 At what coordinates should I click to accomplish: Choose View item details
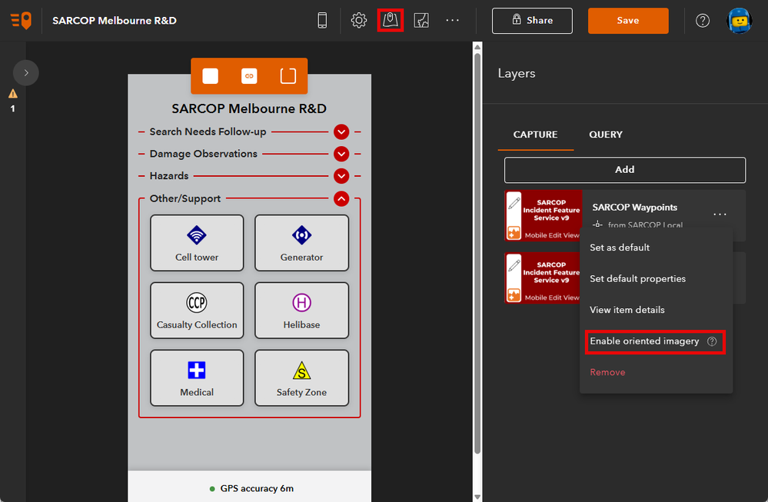627,310
